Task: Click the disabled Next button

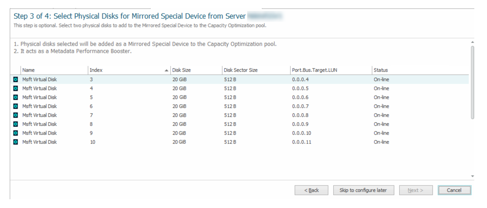Action: coord(416,190)
